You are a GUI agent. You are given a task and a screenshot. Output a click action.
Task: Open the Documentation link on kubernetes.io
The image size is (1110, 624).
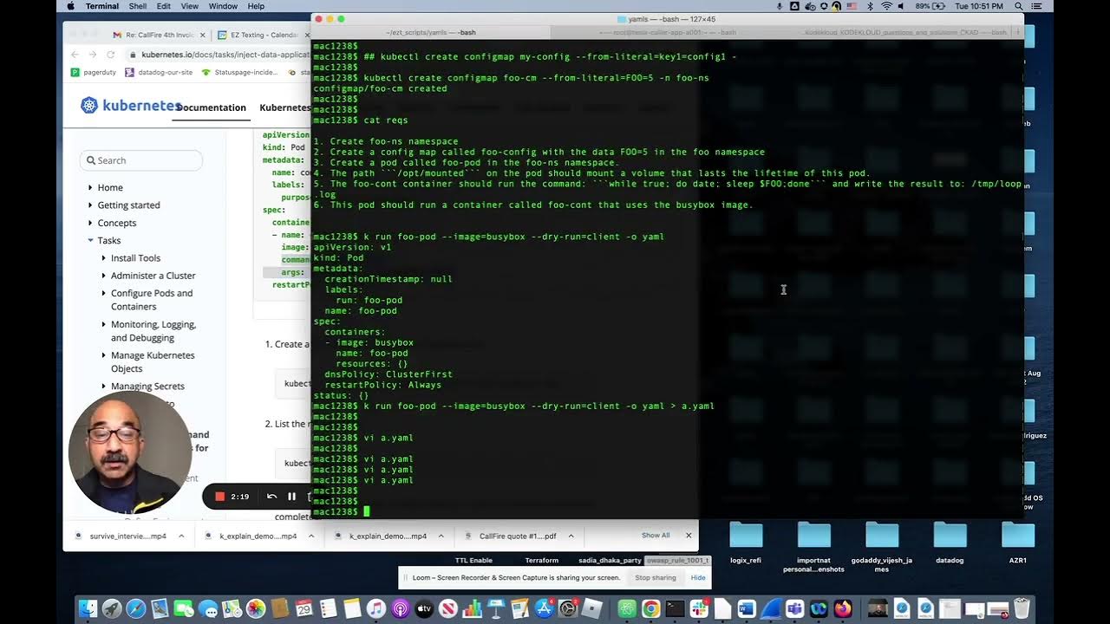pyautogui.click(x=211, y=107)
